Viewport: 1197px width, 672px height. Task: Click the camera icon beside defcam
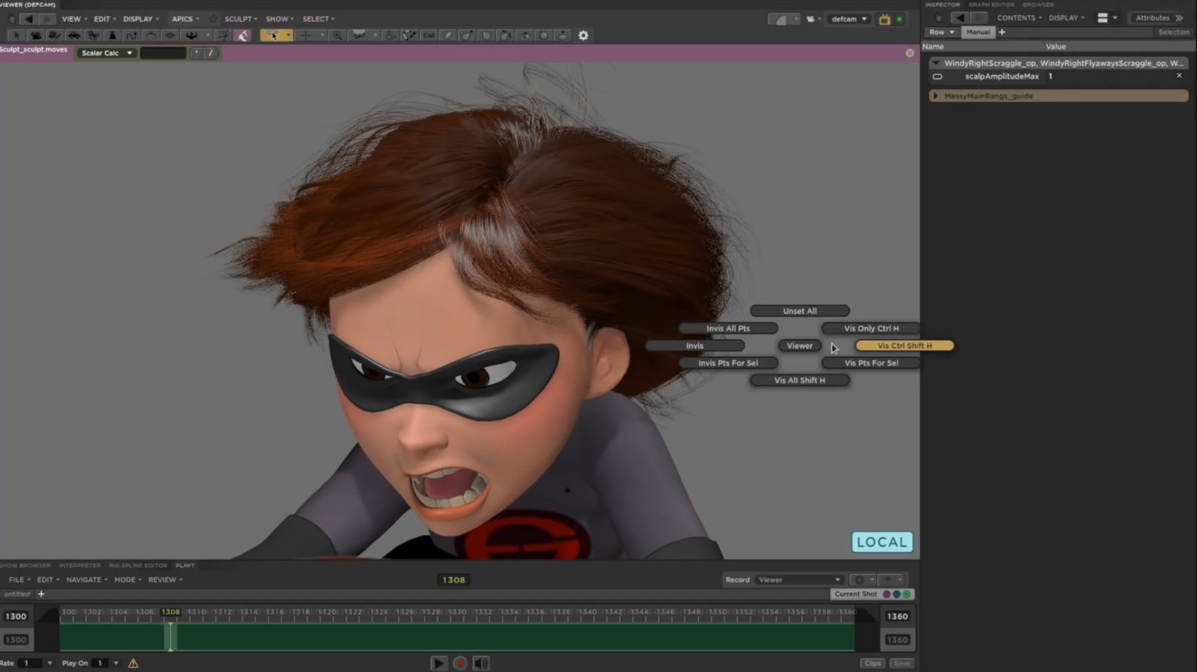(x=810, y=19)
